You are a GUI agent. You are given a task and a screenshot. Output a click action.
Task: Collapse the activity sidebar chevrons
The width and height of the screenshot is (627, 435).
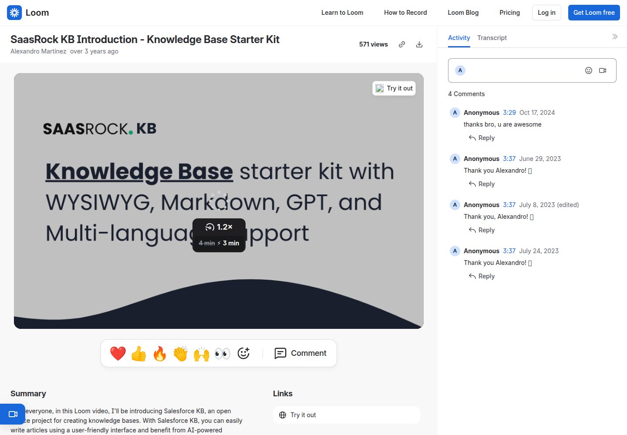pos(615,37)
